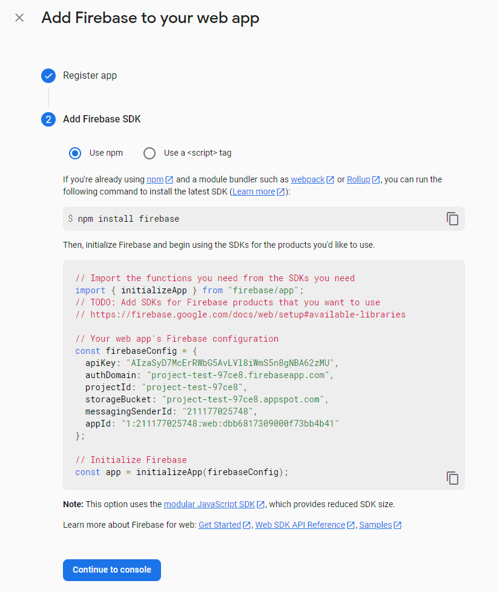Select the "Use a <script> tag" option

(x=150, y=153)
